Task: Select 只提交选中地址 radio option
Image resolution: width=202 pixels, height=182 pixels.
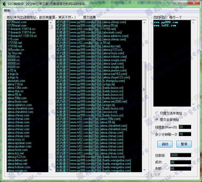Action: [169, 113]
